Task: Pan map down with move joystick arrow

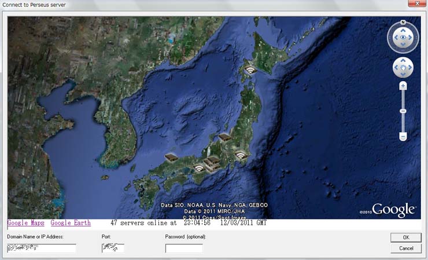Action: click(403, 74)
